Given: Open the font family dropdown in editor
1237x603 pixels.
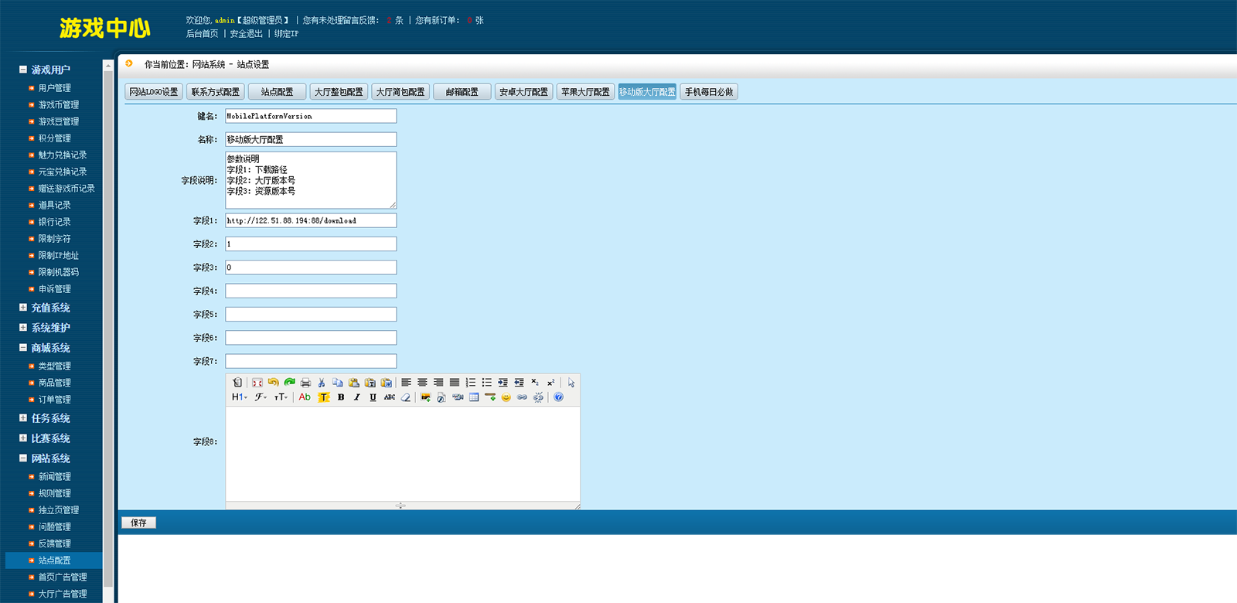Looking at the screenshot, I should pos(261,397).
